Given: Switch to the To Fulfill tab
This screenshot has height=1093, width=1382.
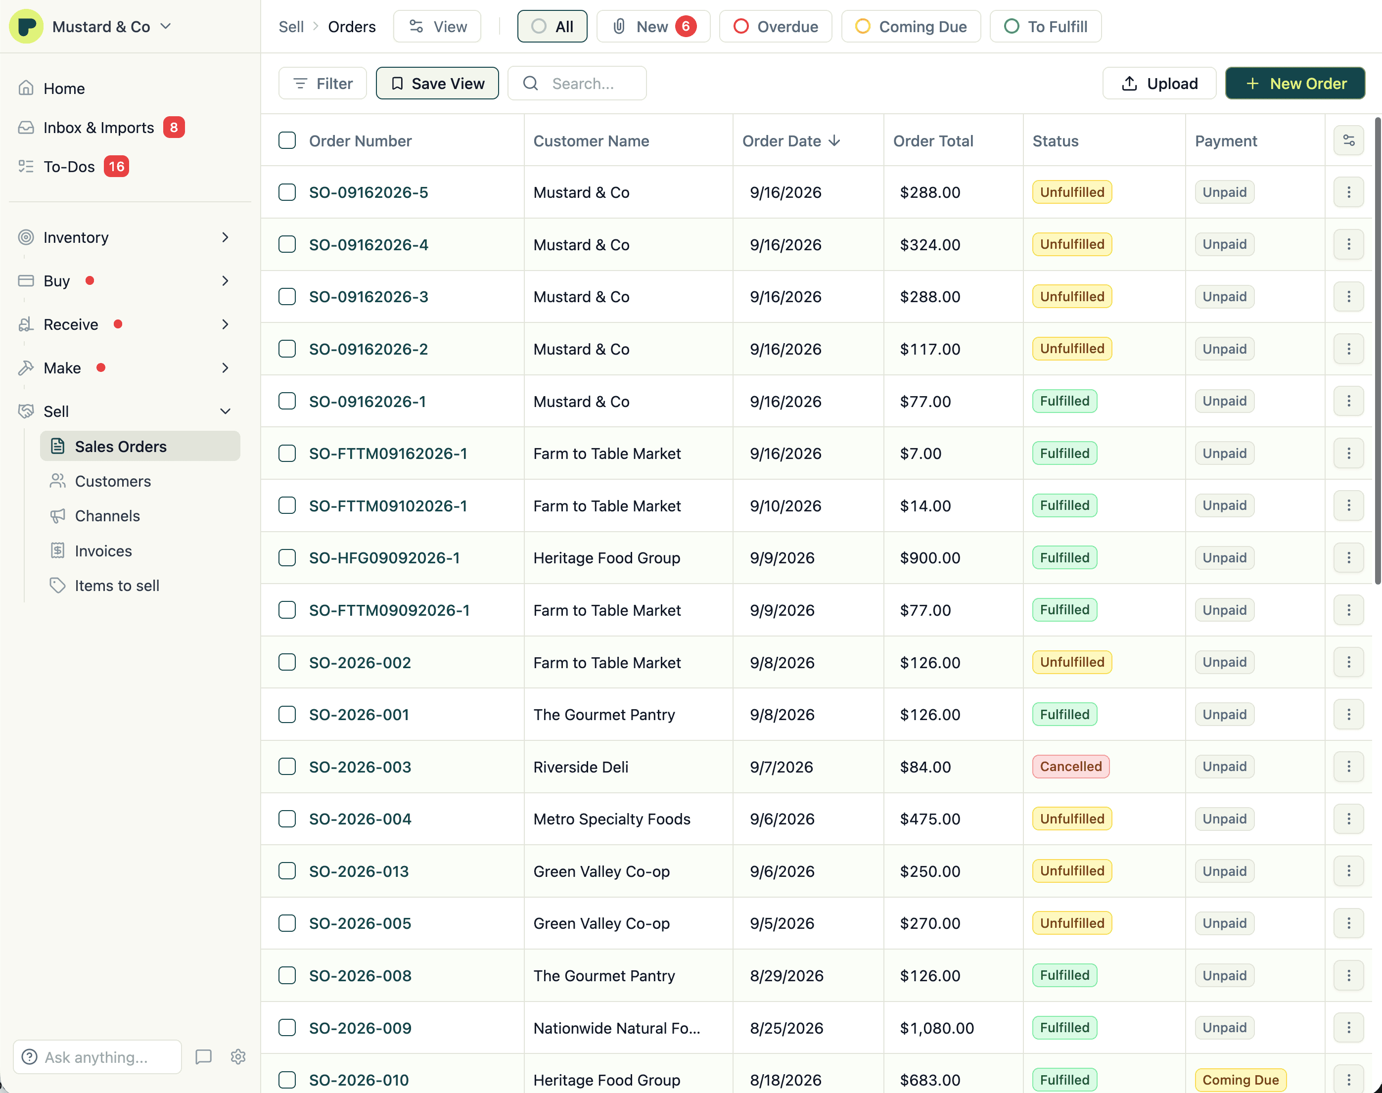Looking at the screenshot, I should click(1045, 27).
